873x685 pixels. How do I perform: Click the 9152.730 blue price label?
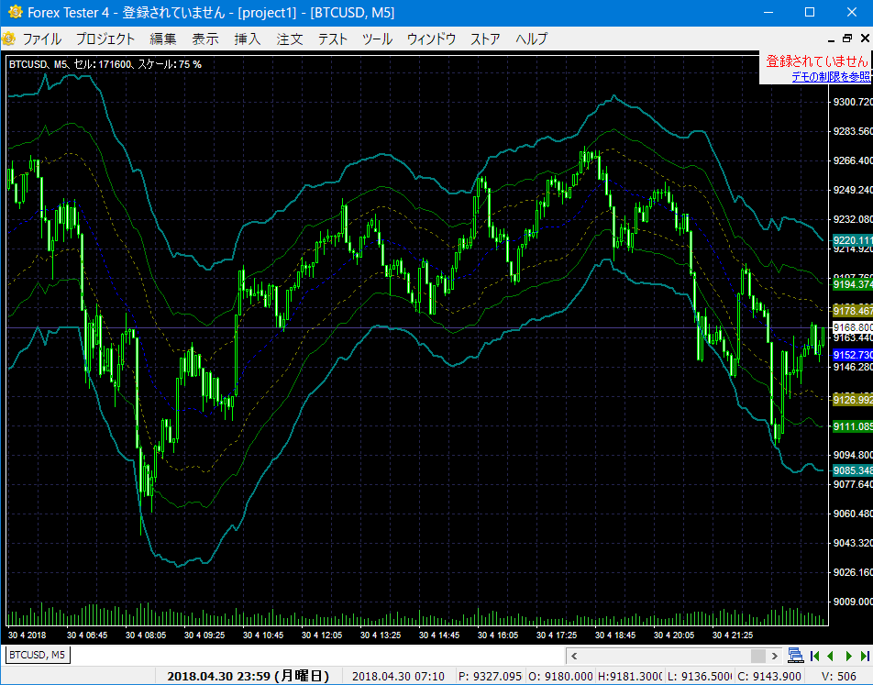853,355
